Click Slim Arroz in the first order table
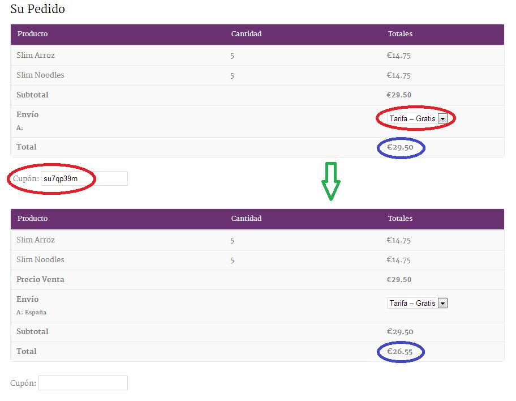The image size is (516, 401). pos(36,56)
